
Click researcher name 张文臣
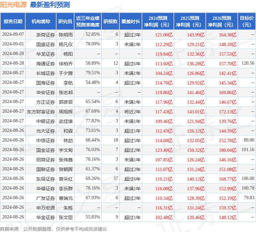65,217
